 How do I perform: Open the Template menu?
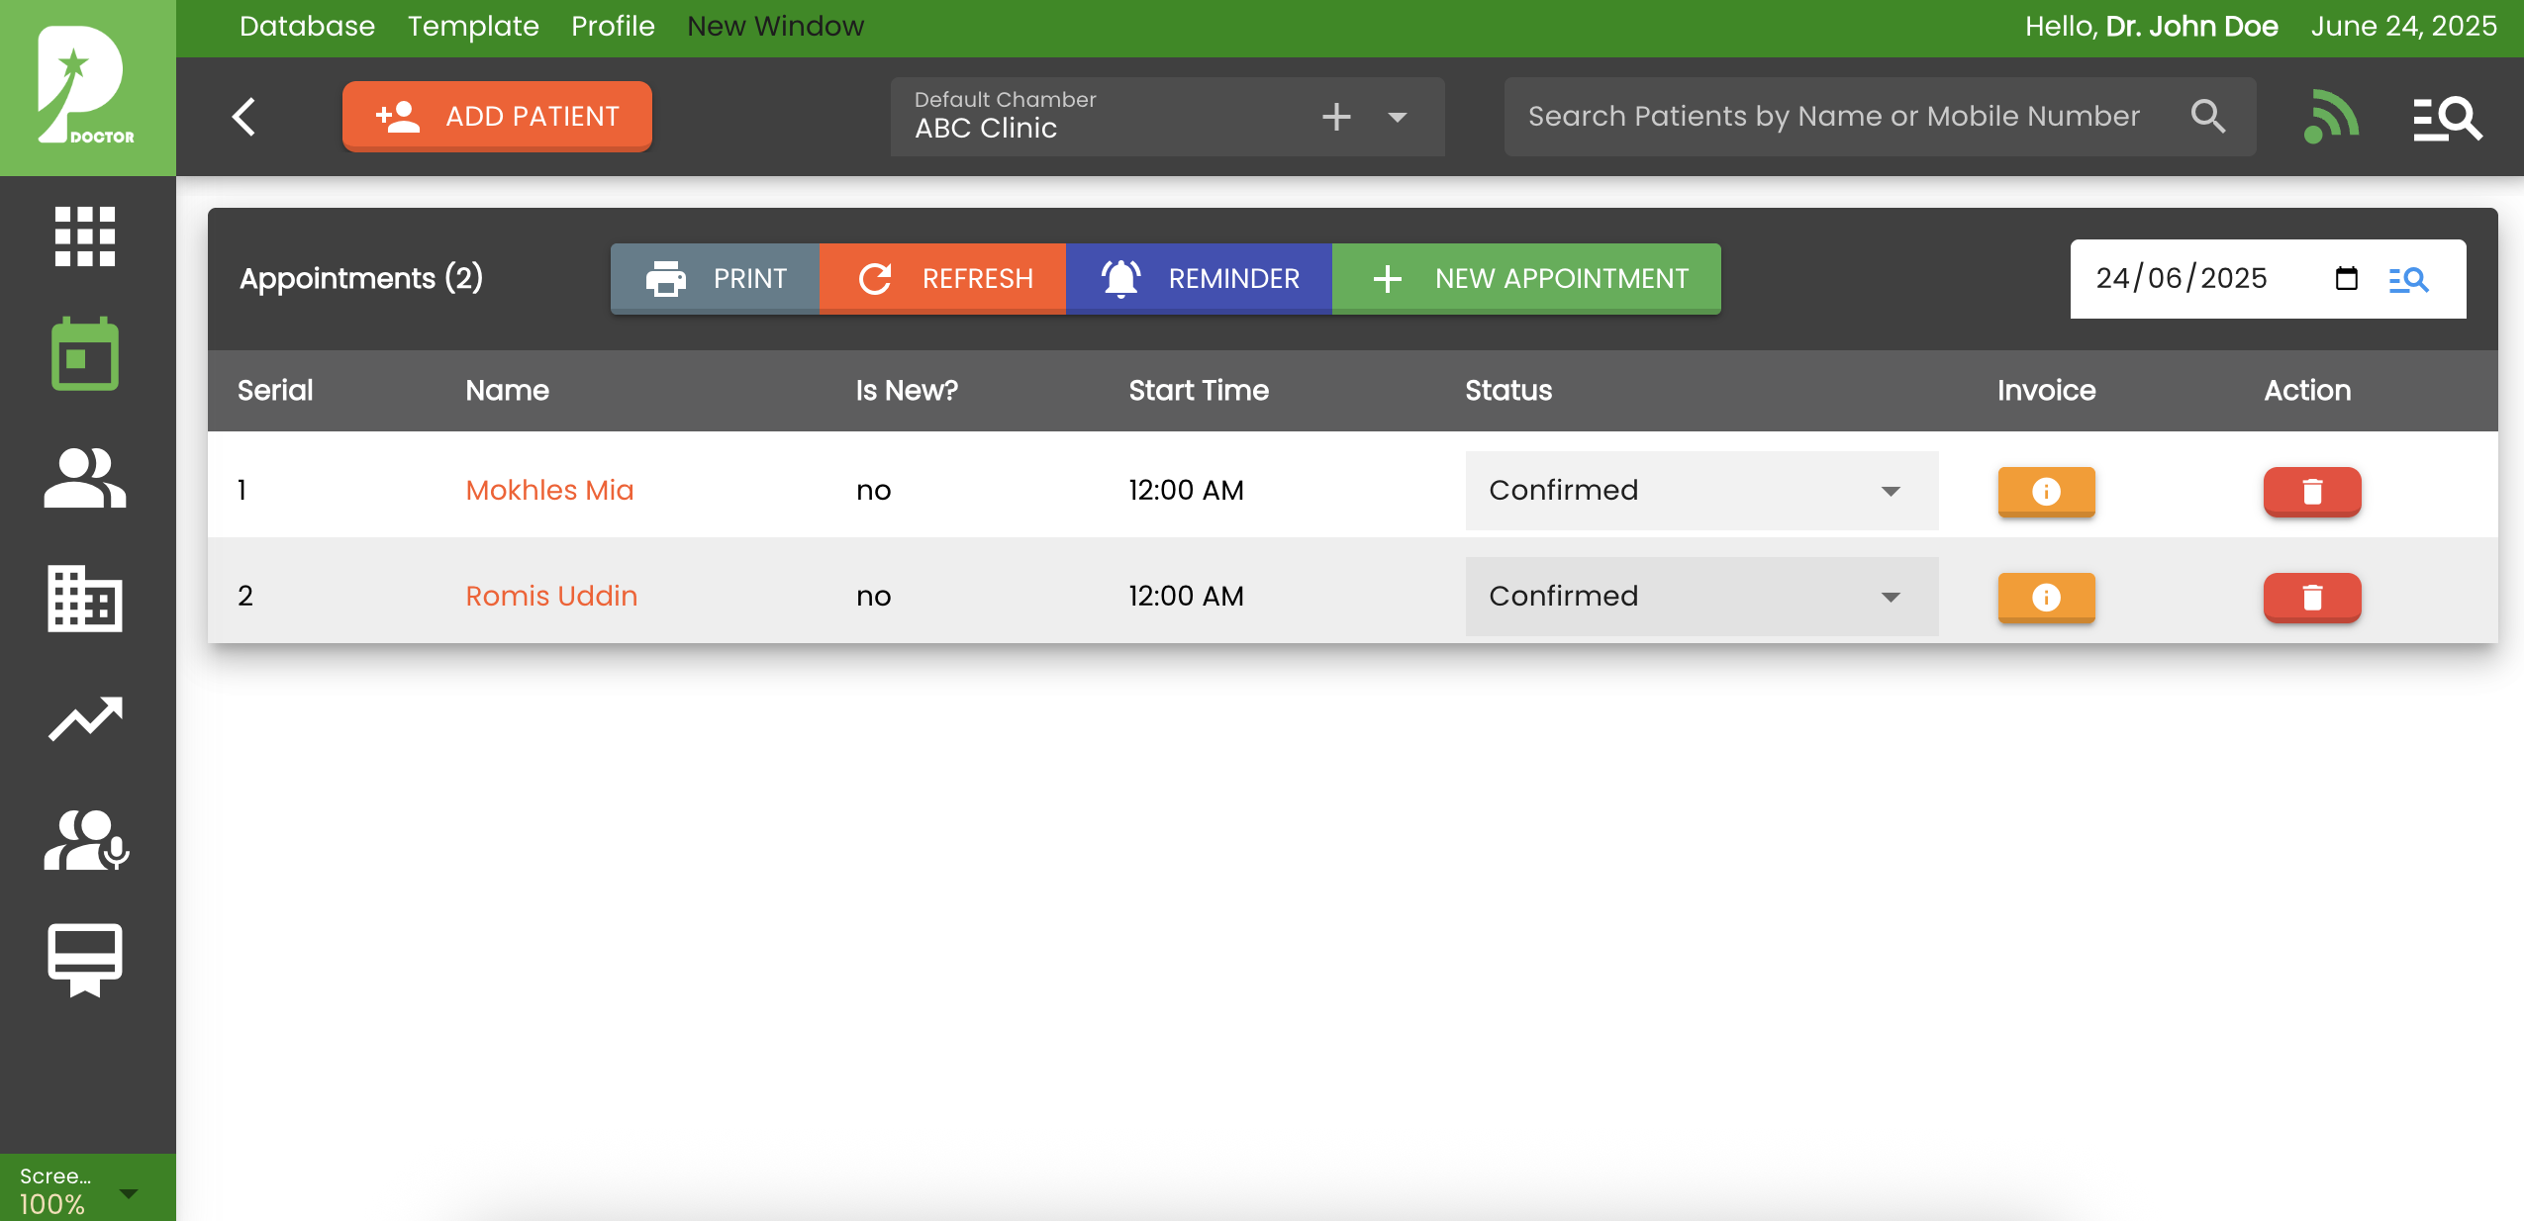pyautogui.click(x=473, y=26)
